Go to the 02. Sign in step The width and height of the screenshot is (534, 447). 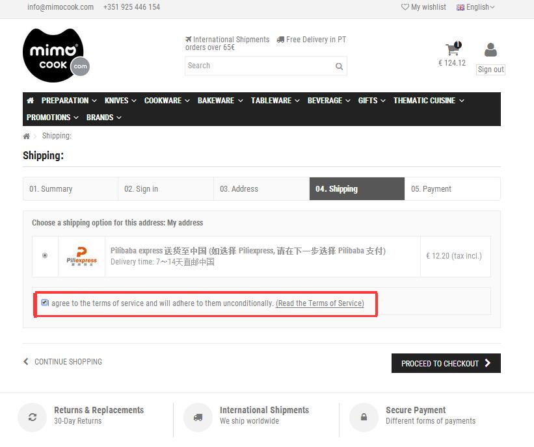tap(166, 189)
